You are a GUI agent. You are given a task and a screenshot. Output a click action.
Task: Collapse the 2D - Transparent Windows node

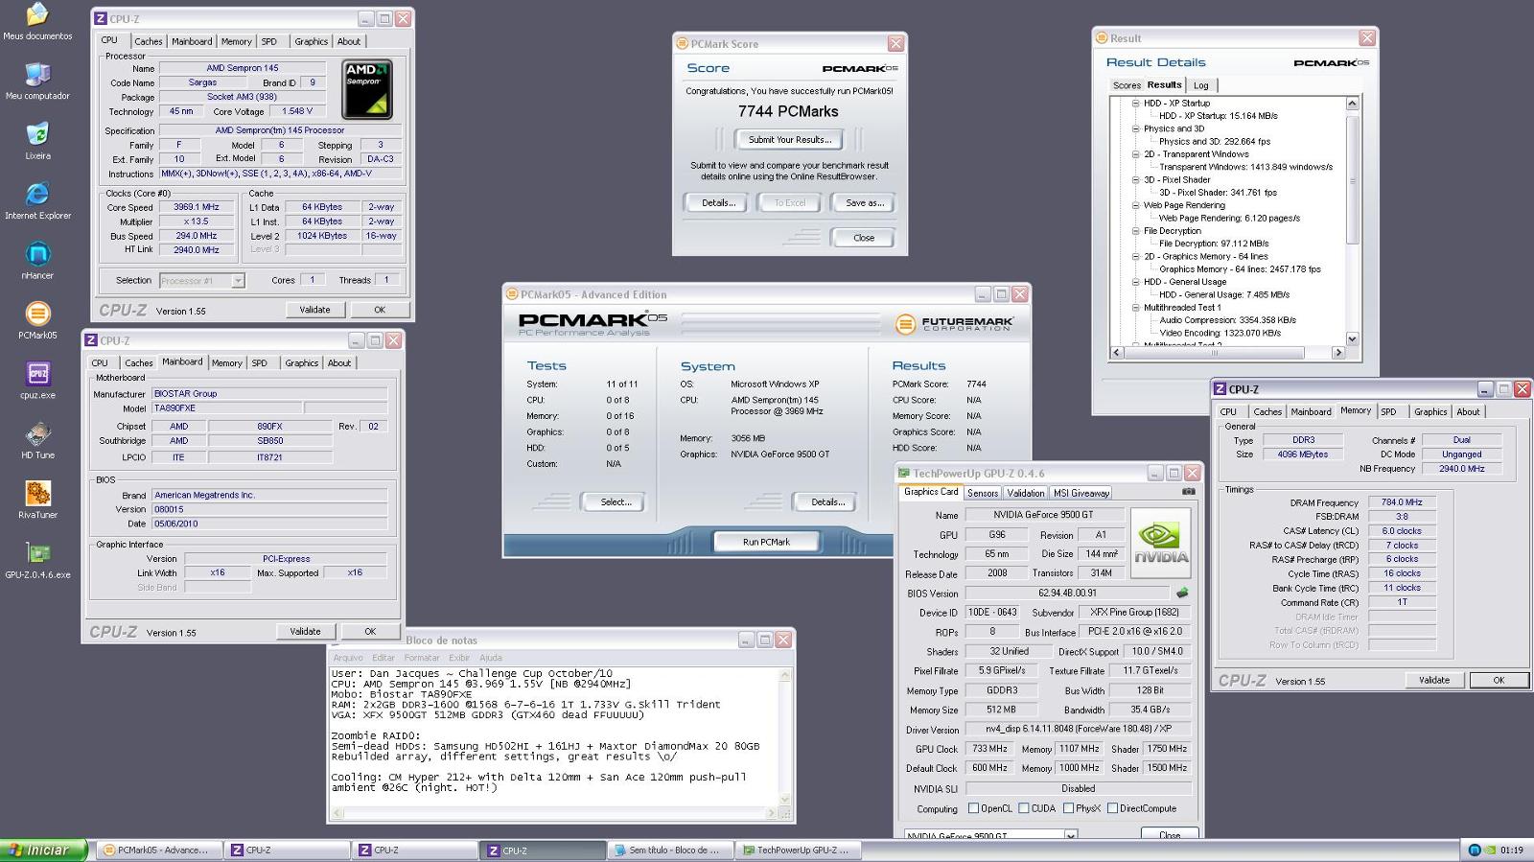pyautogui.click(x=1135, y=153)
